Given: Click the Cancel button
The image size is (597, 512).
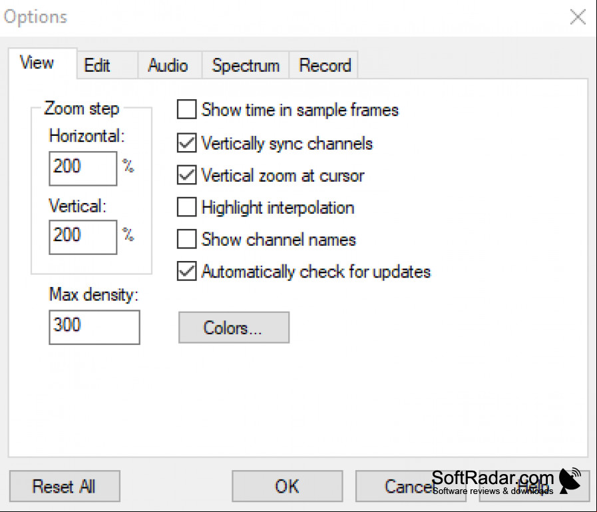Looking at the screenshot, I should coord(411,486).
